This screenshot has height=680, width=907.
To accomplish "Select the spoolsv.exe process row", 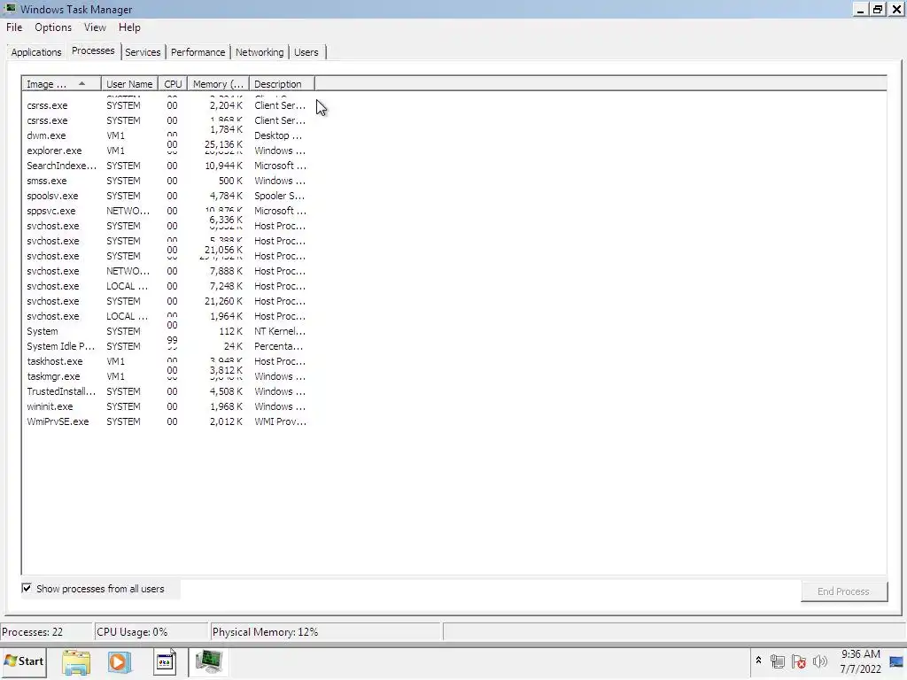I will pos(167,196).
